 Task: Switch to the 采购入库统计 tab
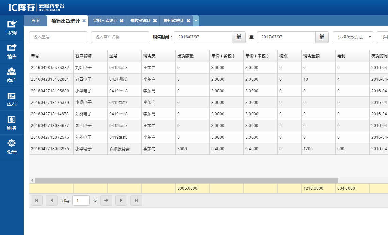coord(105,21)
